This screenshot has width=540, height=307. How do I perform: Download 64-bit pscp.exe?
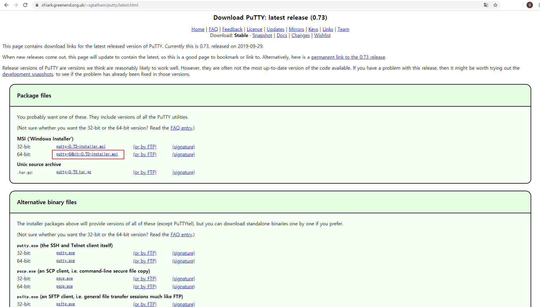pos(65,286)
